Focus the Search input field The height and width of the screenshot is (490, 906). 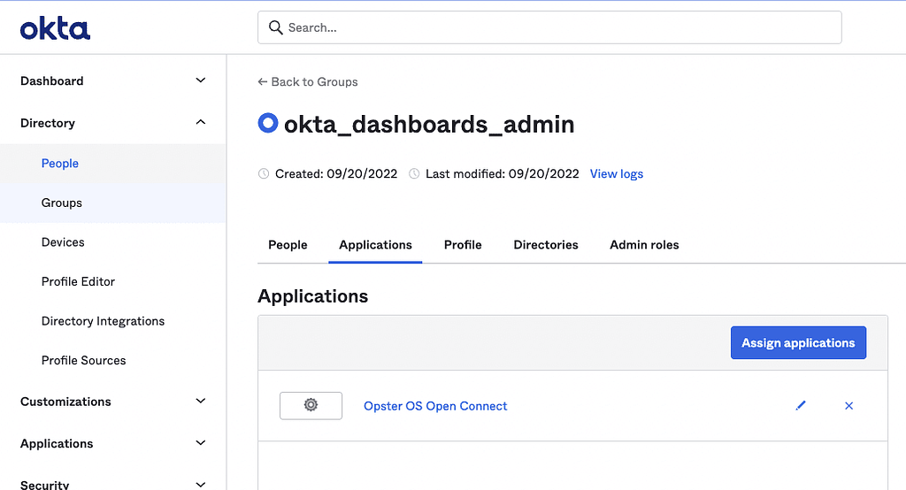[549, 27]
